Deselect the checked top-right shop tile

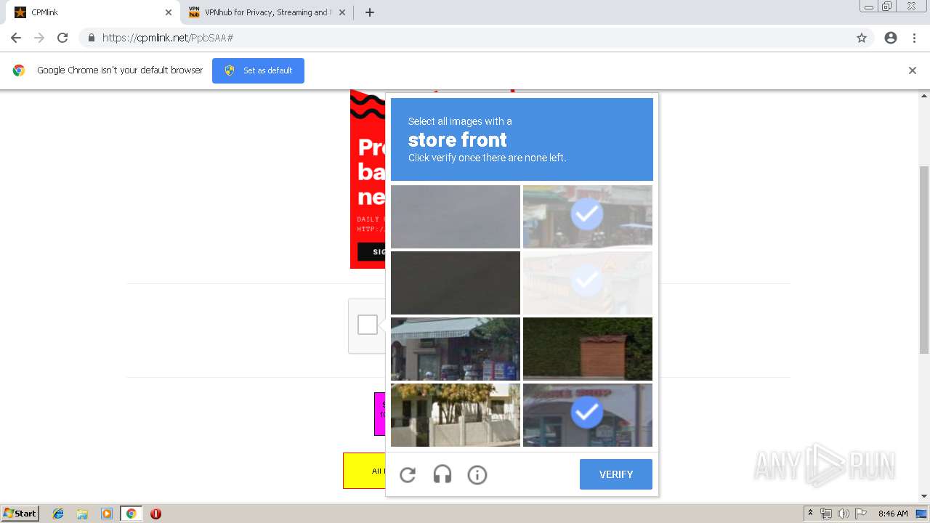point(588,216)
